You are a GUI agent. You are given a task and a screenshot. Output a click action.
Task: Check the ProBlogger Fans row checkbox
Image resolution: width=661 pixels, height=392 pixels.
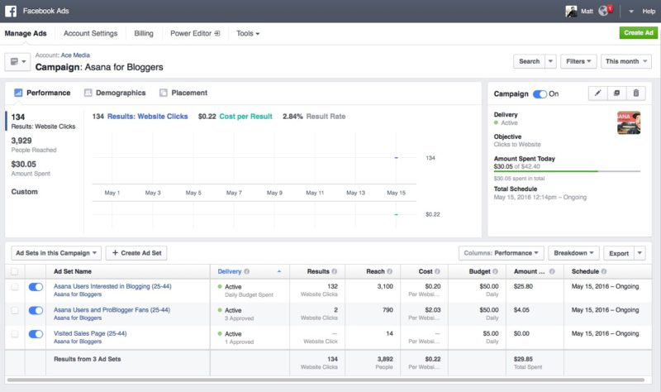coord(14,311)
